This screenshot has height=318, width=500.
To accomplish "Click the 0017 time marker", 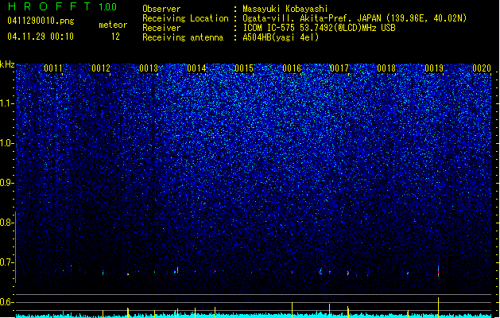I will click(x=339, y=68).
